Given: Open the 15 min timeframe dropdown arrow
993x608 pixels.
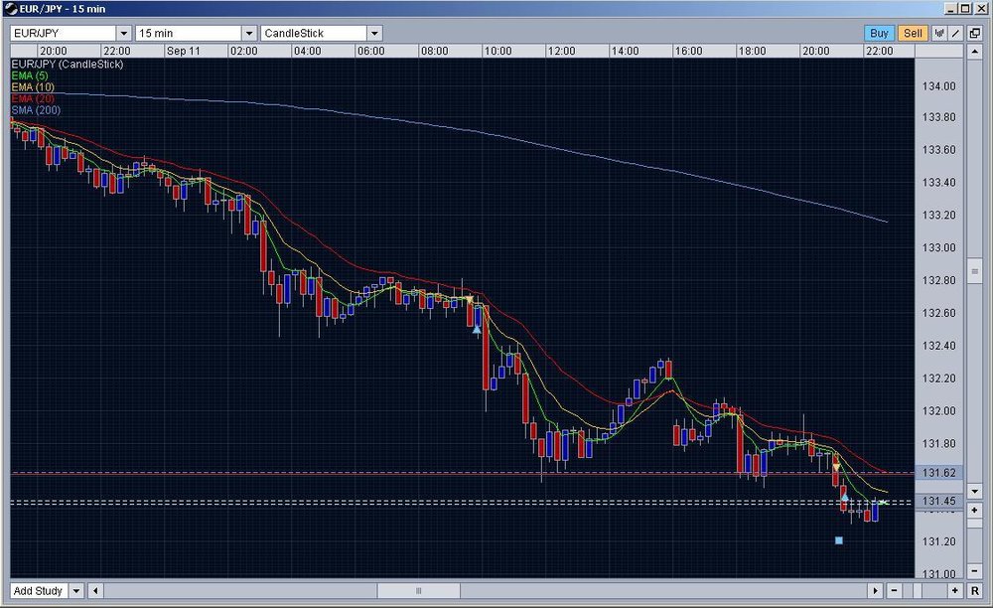Looking at the screenshot, I should click(249, 33).
